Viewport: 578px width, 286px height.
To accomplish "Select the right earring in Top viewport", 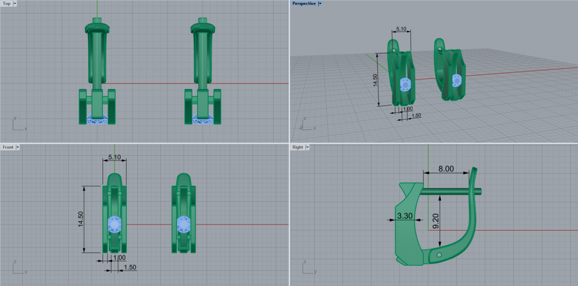I will (202, 72).
